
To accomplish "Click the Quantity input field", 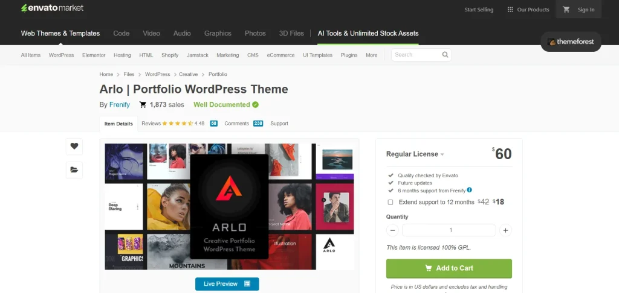I will (449, 230).
